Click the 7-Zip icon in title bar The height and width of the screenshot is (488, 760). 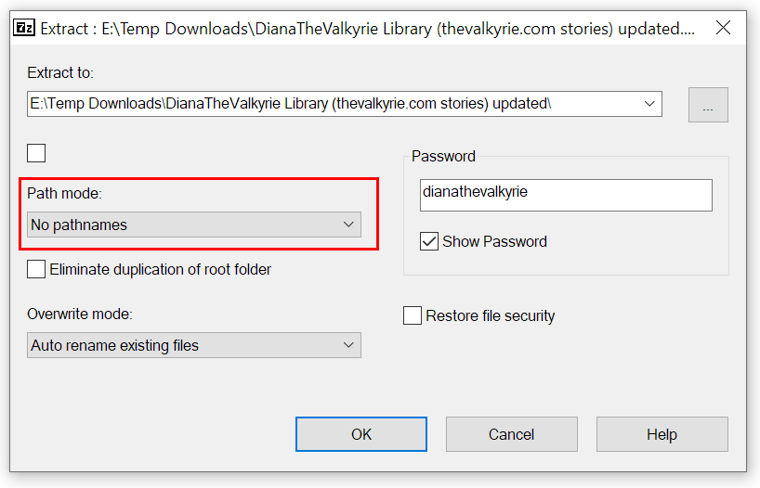point(25,28)
